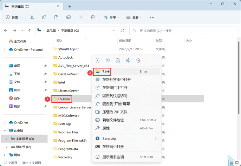Image resolution: width=241 pixels, height=166 pixels.
Task: Open the 下载 quick access folder
Action: [x=17, y=74]
